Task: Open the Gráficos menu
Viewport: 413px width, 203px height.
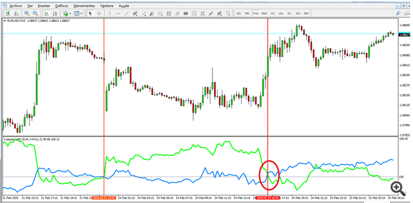Action: [62, 5]
